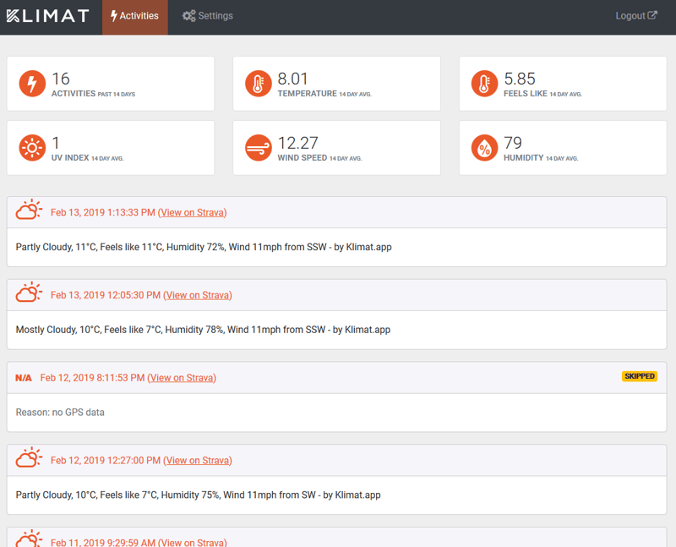Click the yellow SKIPPED badge

point(639,375)
